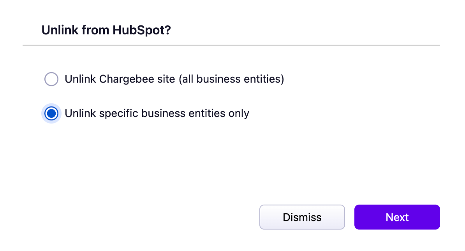The width and height of the screenshot is (465, 251).
Task: Toggle the selected blue radio circle
Action: 51,113
